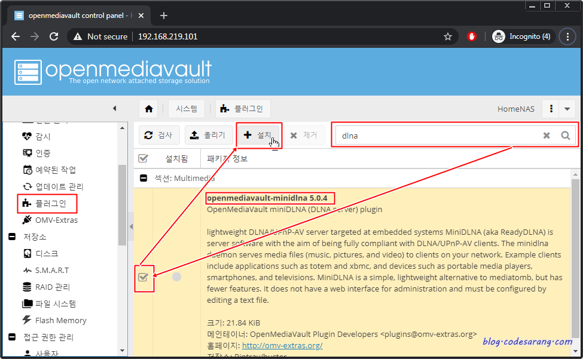Sort by 설치됨 column header
The width and height of the screenshot is (583, 359).
coord(176,159)
